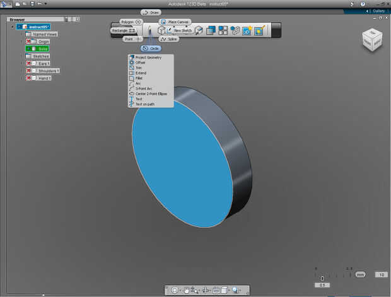The image size is (391, 297).
Task: Expand the Gallery panel
Action: click(378, 11)
